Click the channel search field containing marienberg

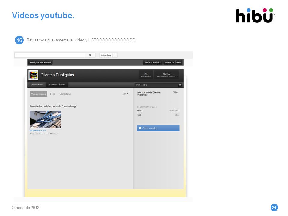click(157, 85)
